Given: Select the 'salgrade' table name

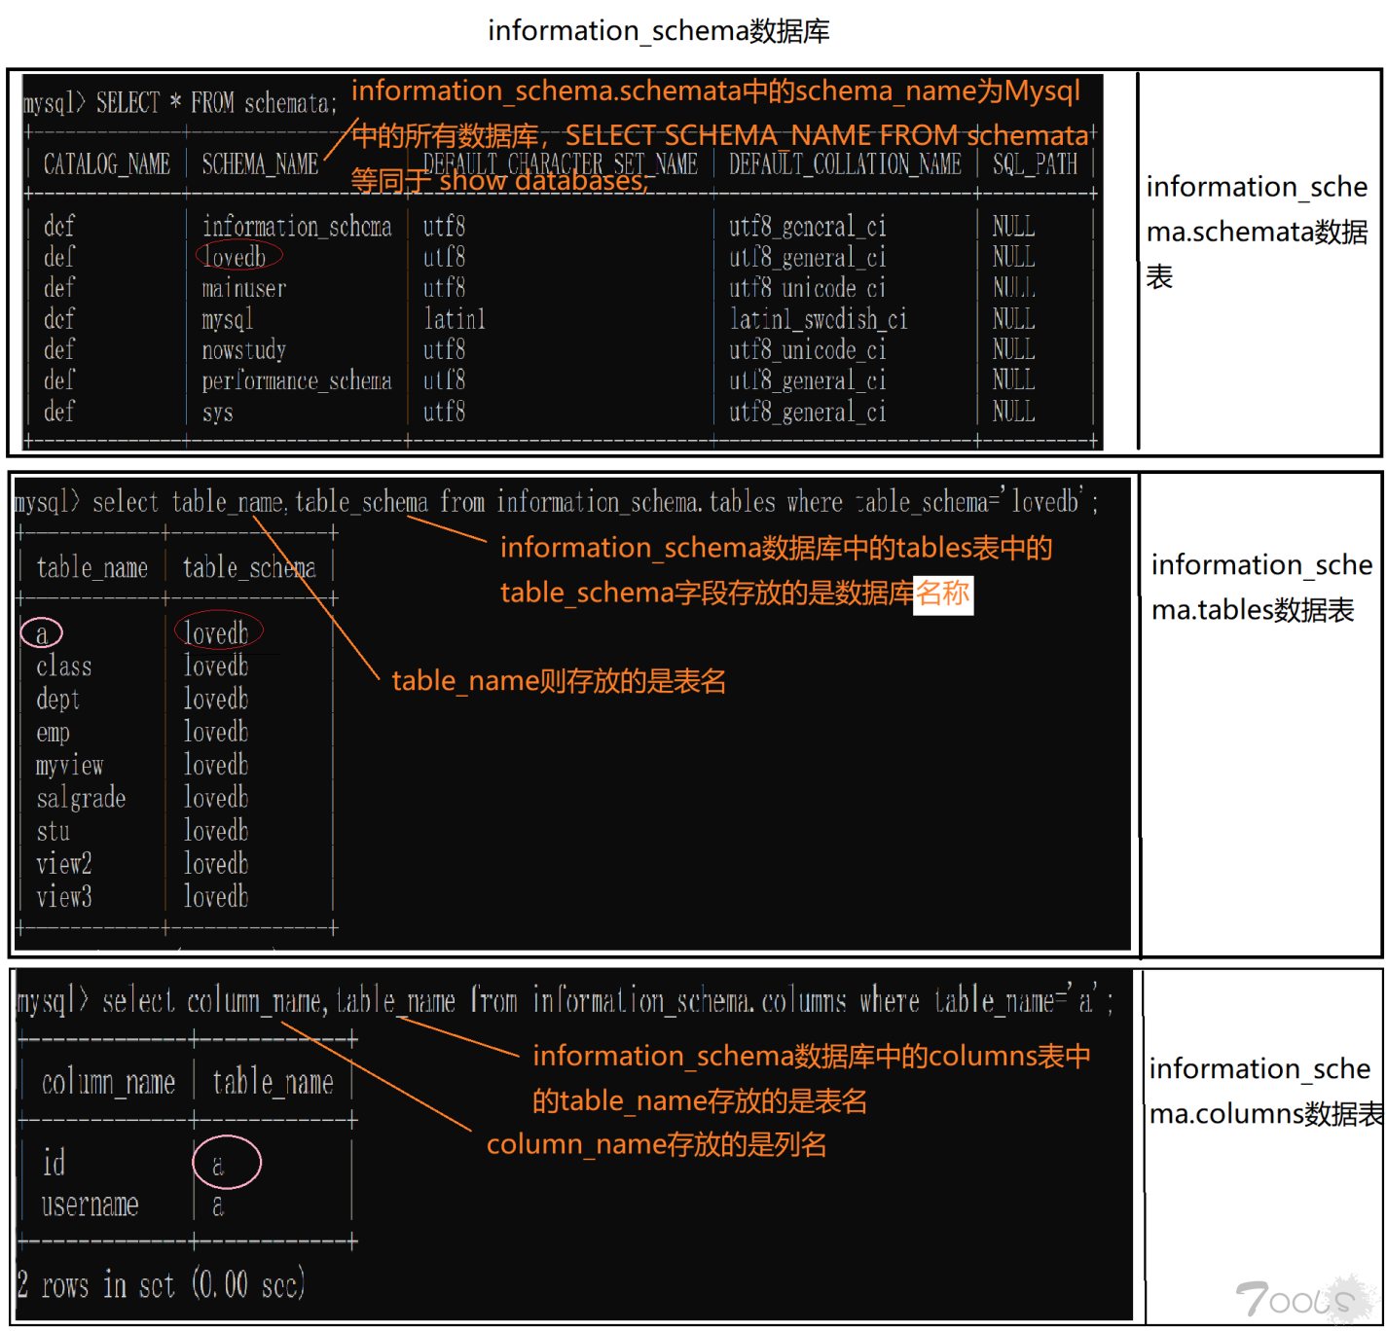Looking at the screenshot, I should [x=81, y=799].
